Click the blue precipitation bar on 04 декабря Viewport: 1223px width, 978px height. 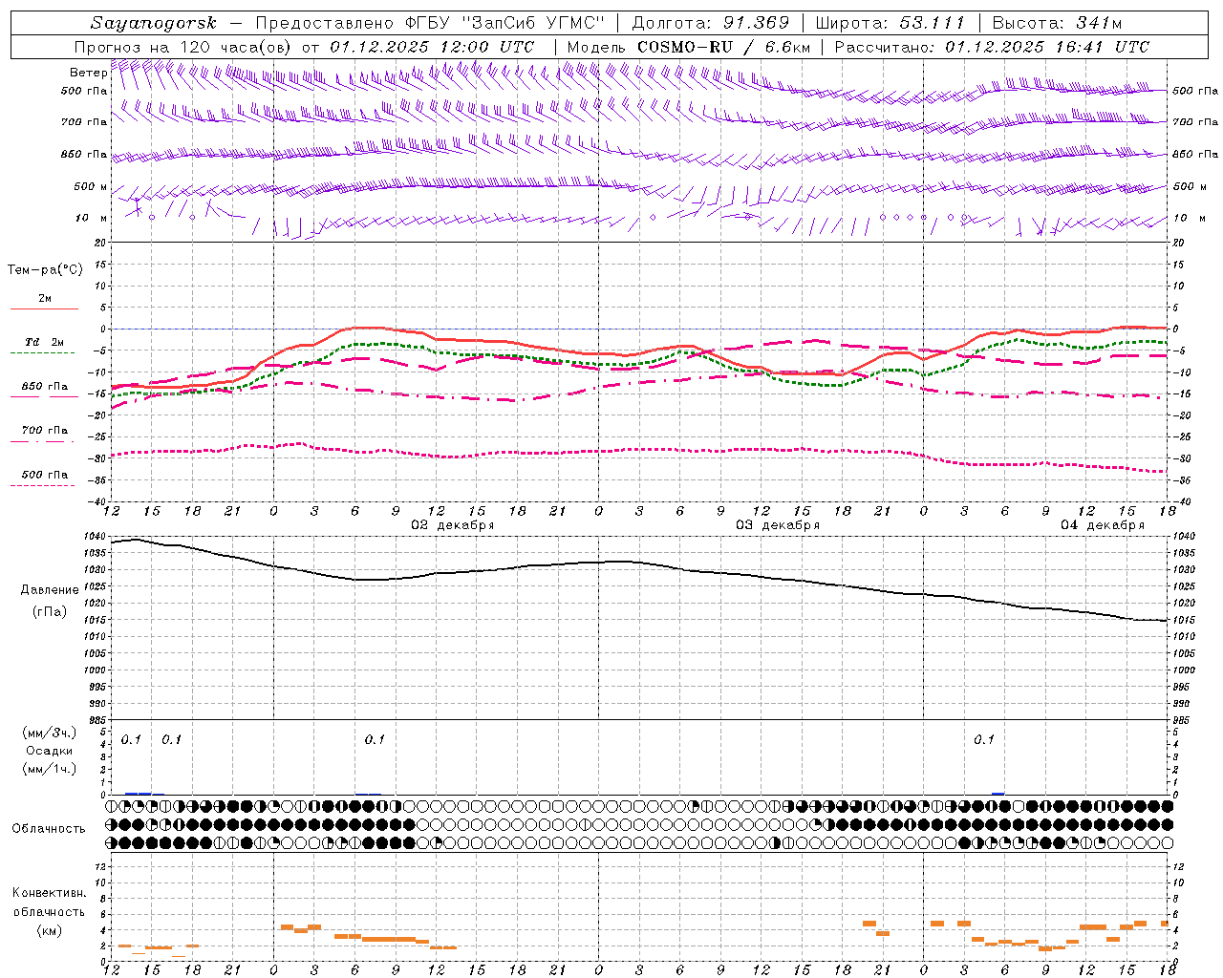click(x=998, y=793)
